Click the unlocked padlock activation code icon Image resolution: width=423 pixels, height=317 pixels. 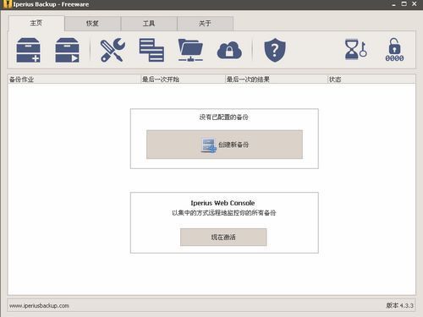click(394, 50)
